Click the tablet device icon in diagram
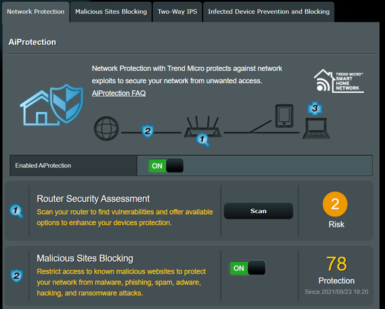Viewport: 385px width, 309px height. 285,116
